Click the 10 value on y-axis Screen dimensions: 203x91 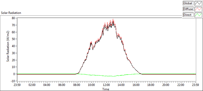(x=13, y=67)
